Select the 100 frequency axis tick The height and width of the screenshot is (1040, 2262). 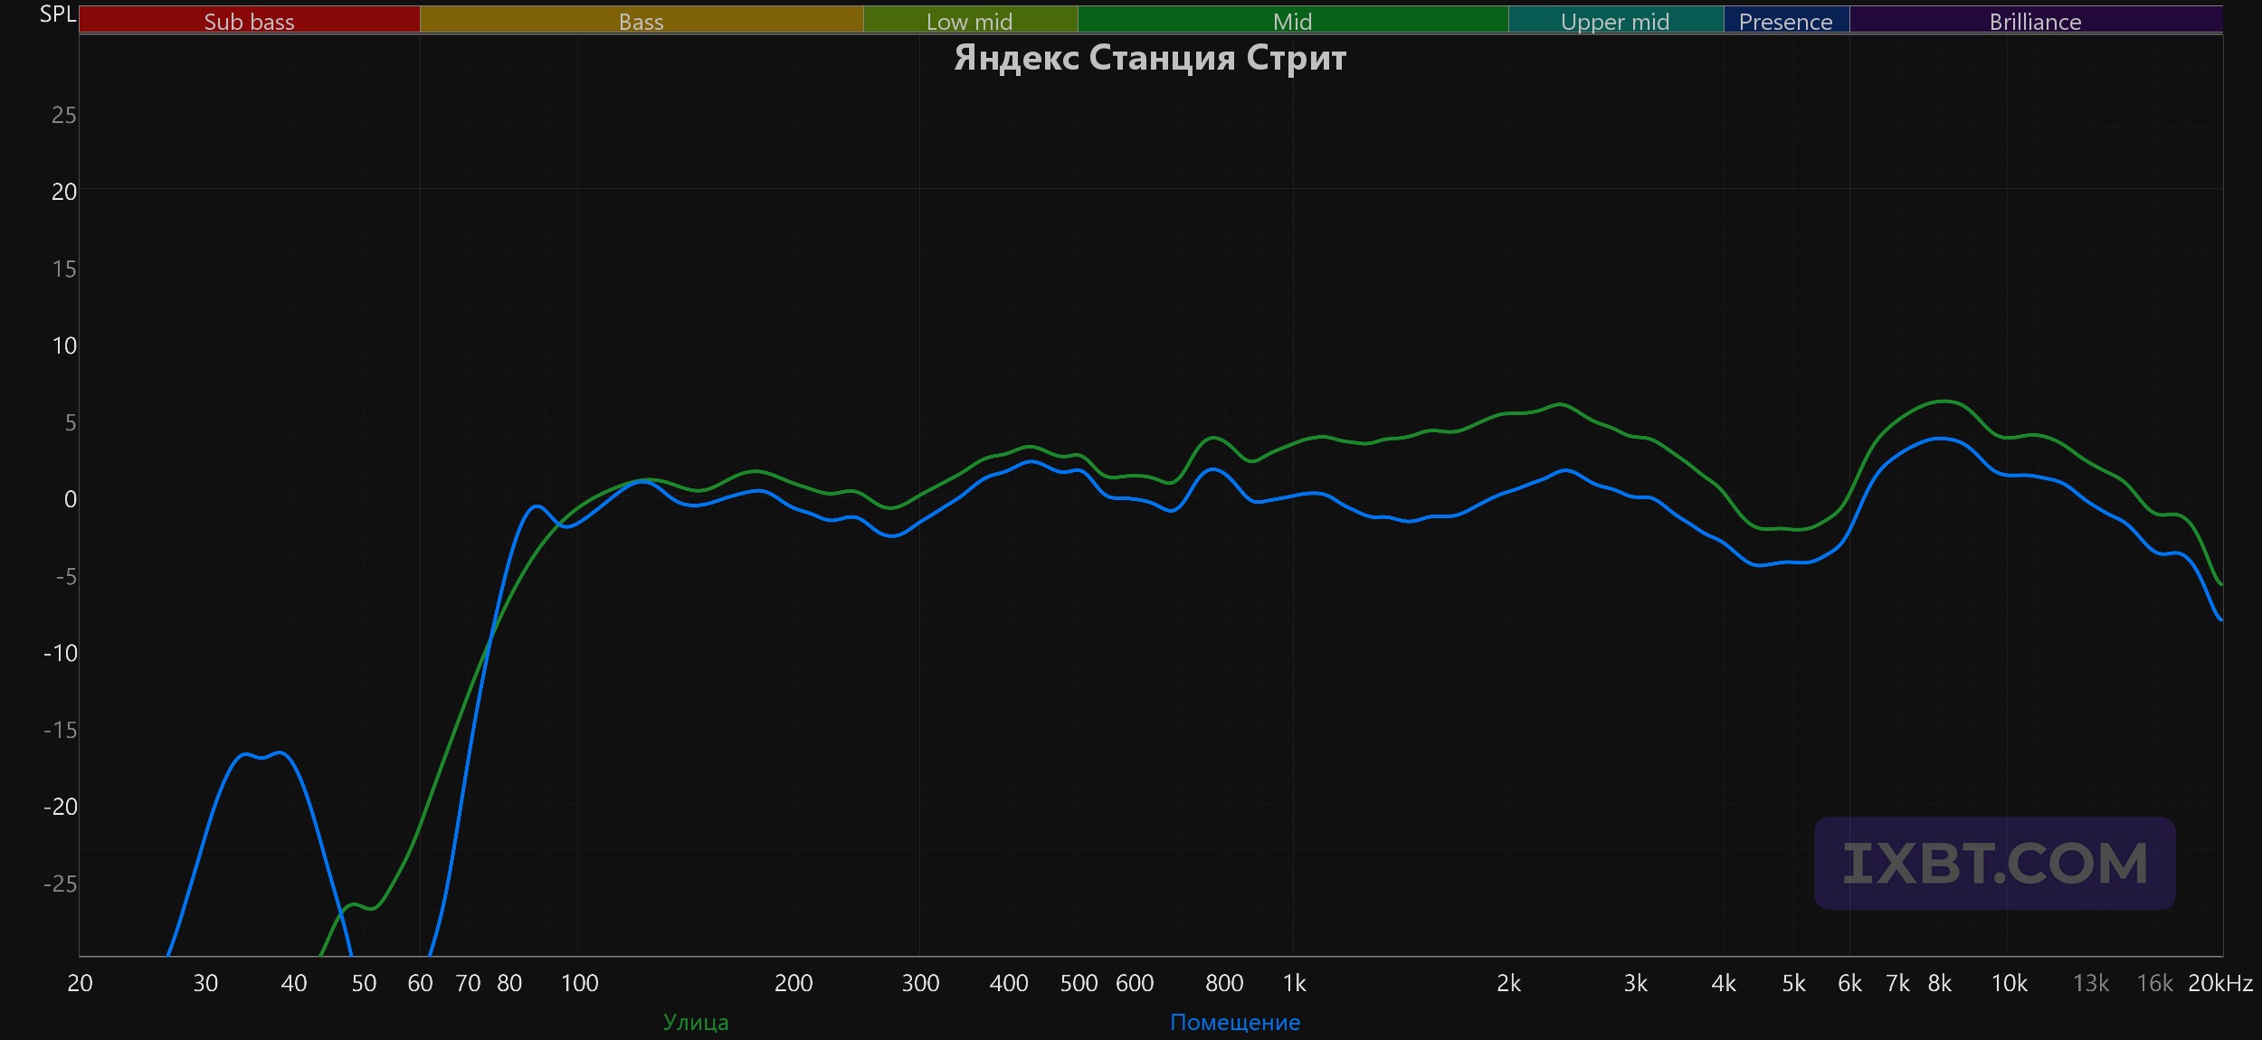[580, 983]
